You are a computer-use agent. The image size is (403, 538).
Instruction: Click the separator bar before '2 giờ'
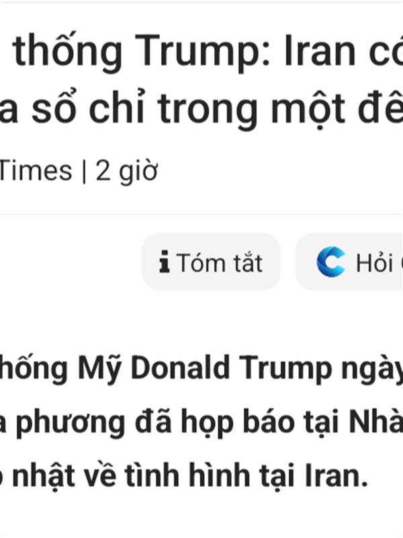coord(84,171)
